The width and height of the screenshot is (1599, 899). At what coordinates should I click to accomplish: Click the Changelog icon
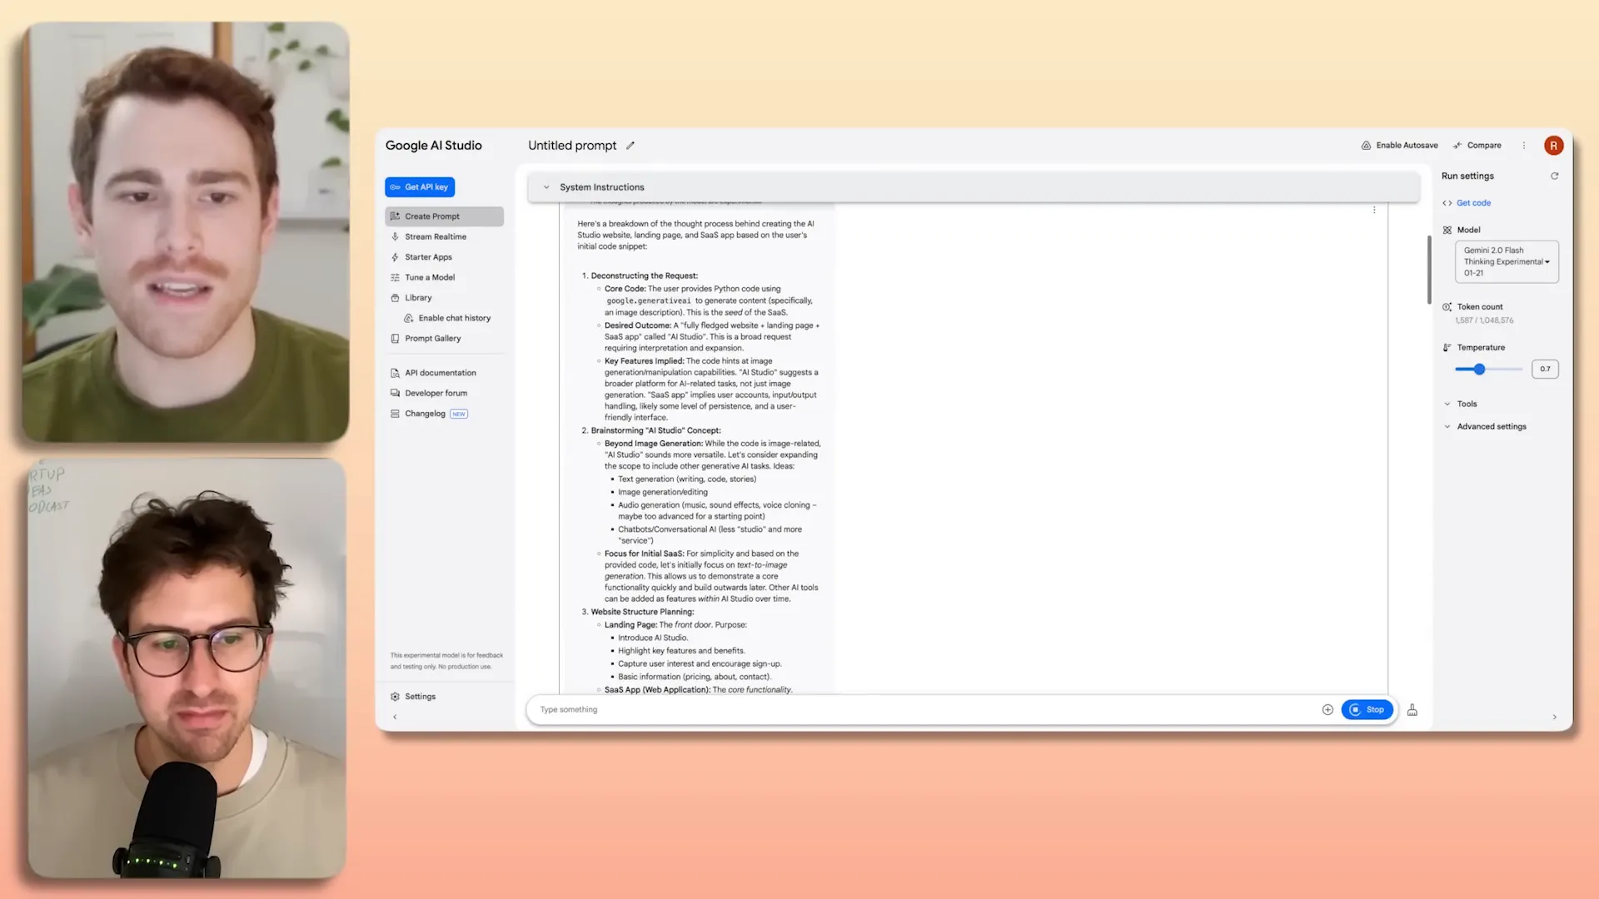pyautogui.click(x=395, y=414)
